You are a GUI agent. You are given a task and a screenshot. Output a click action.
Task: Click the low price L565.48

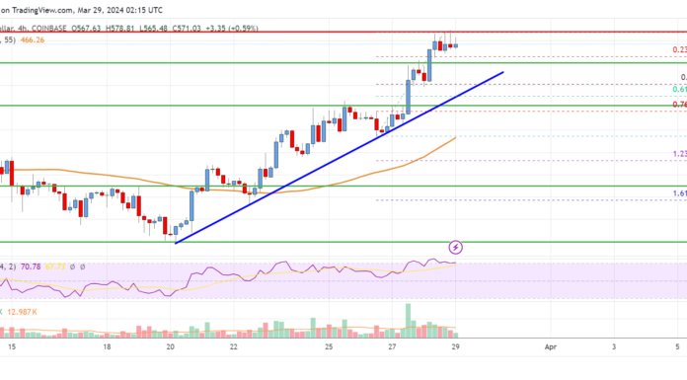[153, 28]
